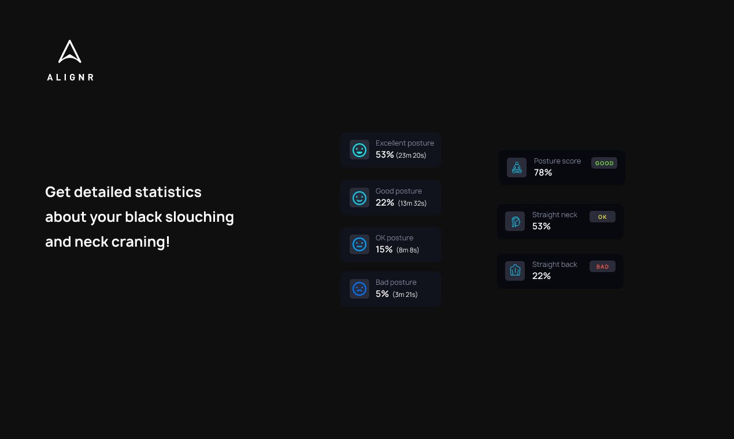Image resolution: width=734 pixels, height=439 pixels.
Task: Click the "Get detailed statistics" headline text
Action: (x=123, y=192)
